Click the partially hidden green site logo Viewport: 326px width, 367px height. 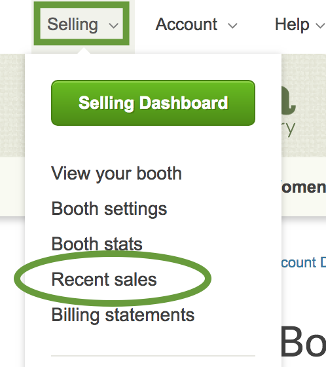pyautogui.click(x=289, y=101)
